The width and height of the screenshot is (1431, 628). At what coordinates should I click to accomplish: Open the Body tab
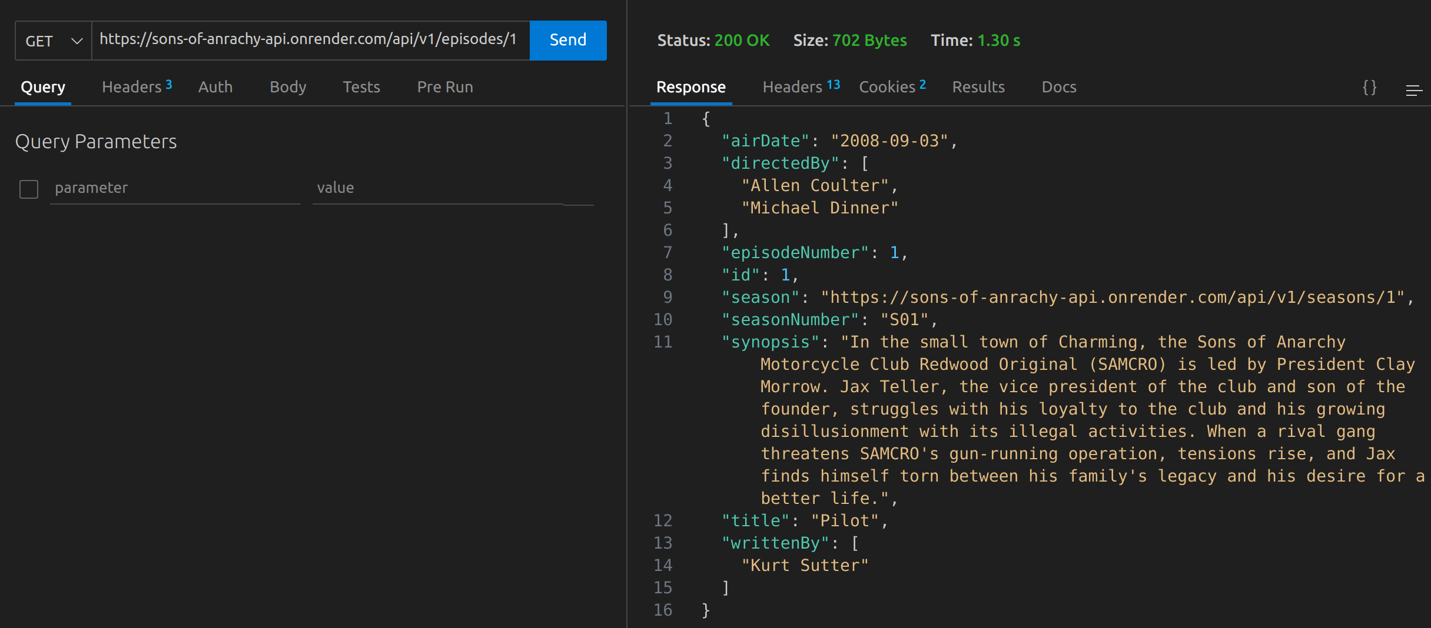(288, 87)
